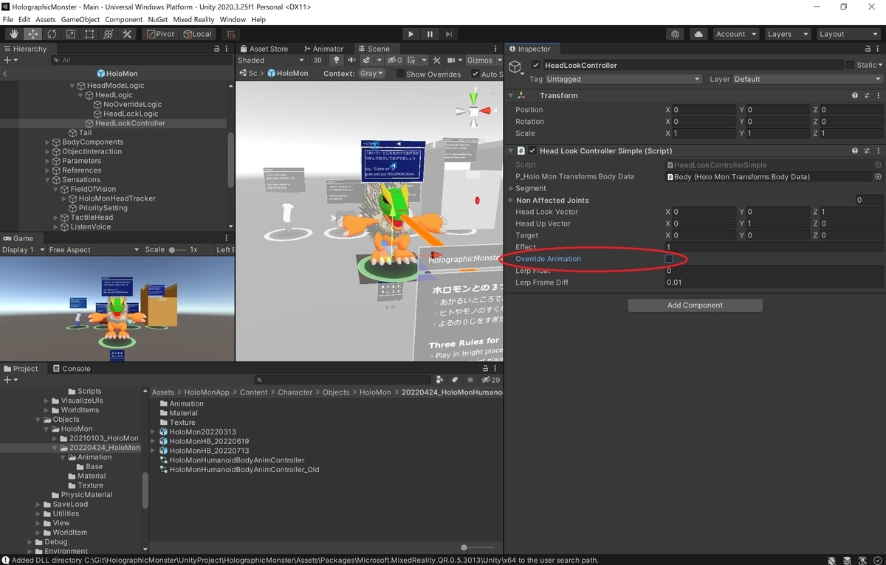Viewport: 886px width, 565px height.
Task: Switch to Console tab
Action: click(x=71, y=369)
